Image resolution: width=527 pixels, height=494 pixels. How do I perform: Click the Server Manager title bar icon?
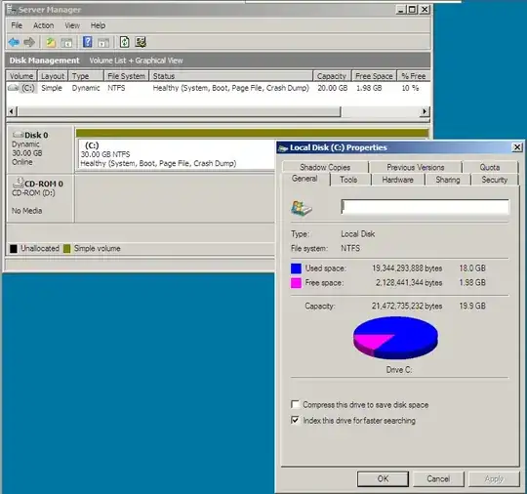(x=12, y=10)
